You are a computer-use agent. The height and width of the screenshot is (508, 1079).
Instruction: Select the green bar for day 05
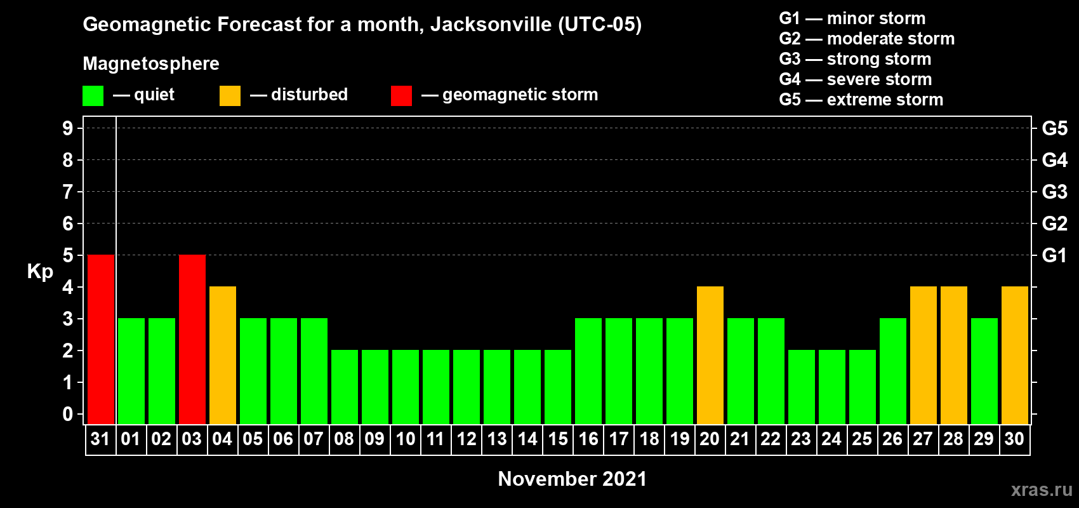pos(253,371)
